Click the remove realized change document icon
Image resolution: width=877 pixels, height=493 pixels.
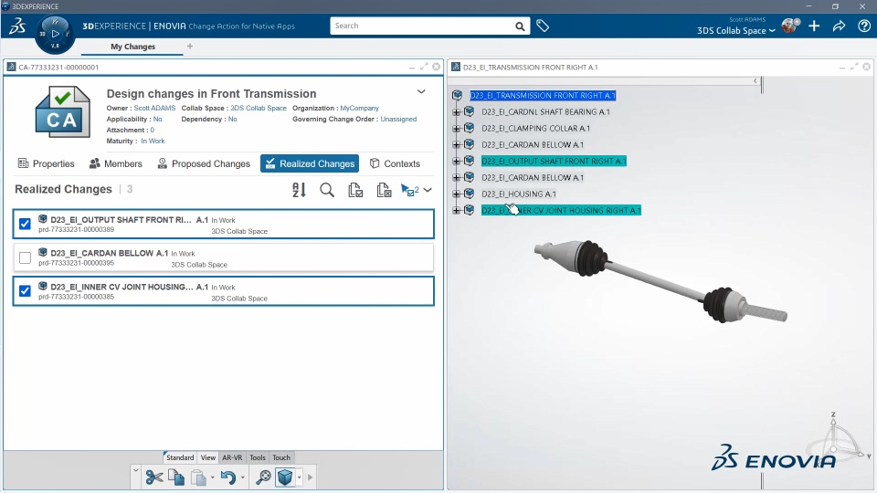384,190
